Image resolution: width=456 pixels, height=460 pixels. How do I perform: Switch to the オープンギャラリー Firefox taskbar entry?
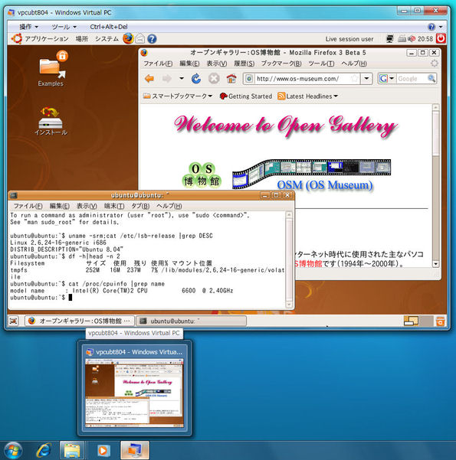click(x=80, y=321)
